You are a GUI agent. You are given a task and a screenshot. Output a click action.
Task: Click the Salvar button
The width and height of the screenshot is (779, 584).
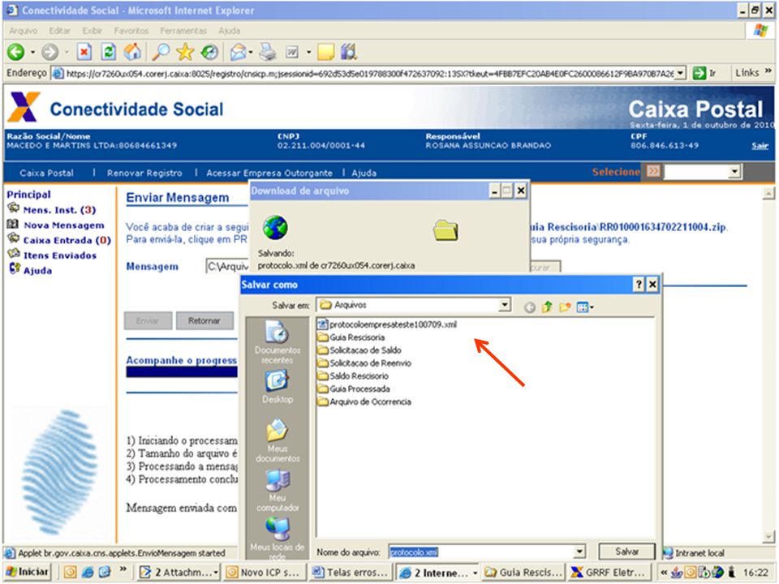click(x=626, y=552)
